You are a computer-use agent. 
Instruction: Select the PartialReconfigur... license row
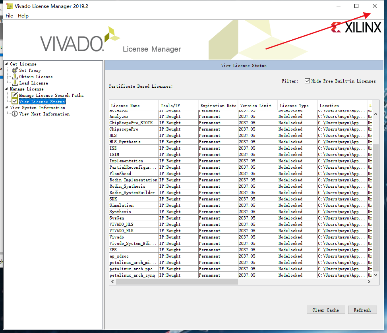pos(241,167)
